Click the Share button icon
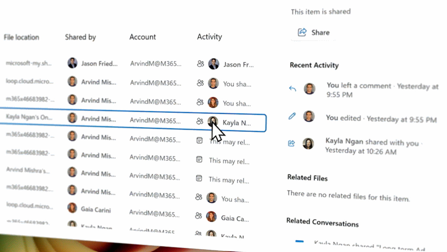This screenshot has width=447, height=252. point(302,32)
